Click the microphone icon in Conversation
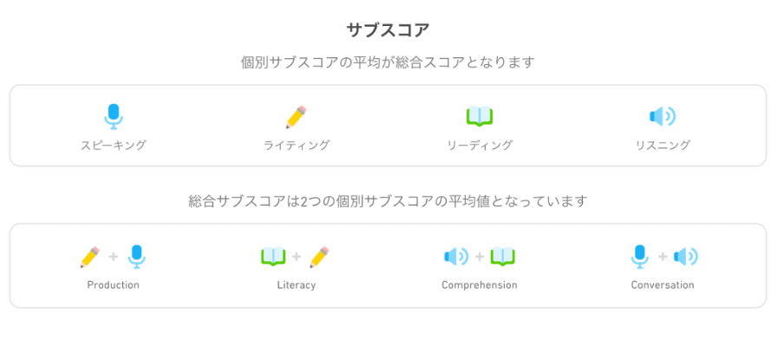Image resolution: width=784 pixels, height=340 pixels. coord(639,257)
